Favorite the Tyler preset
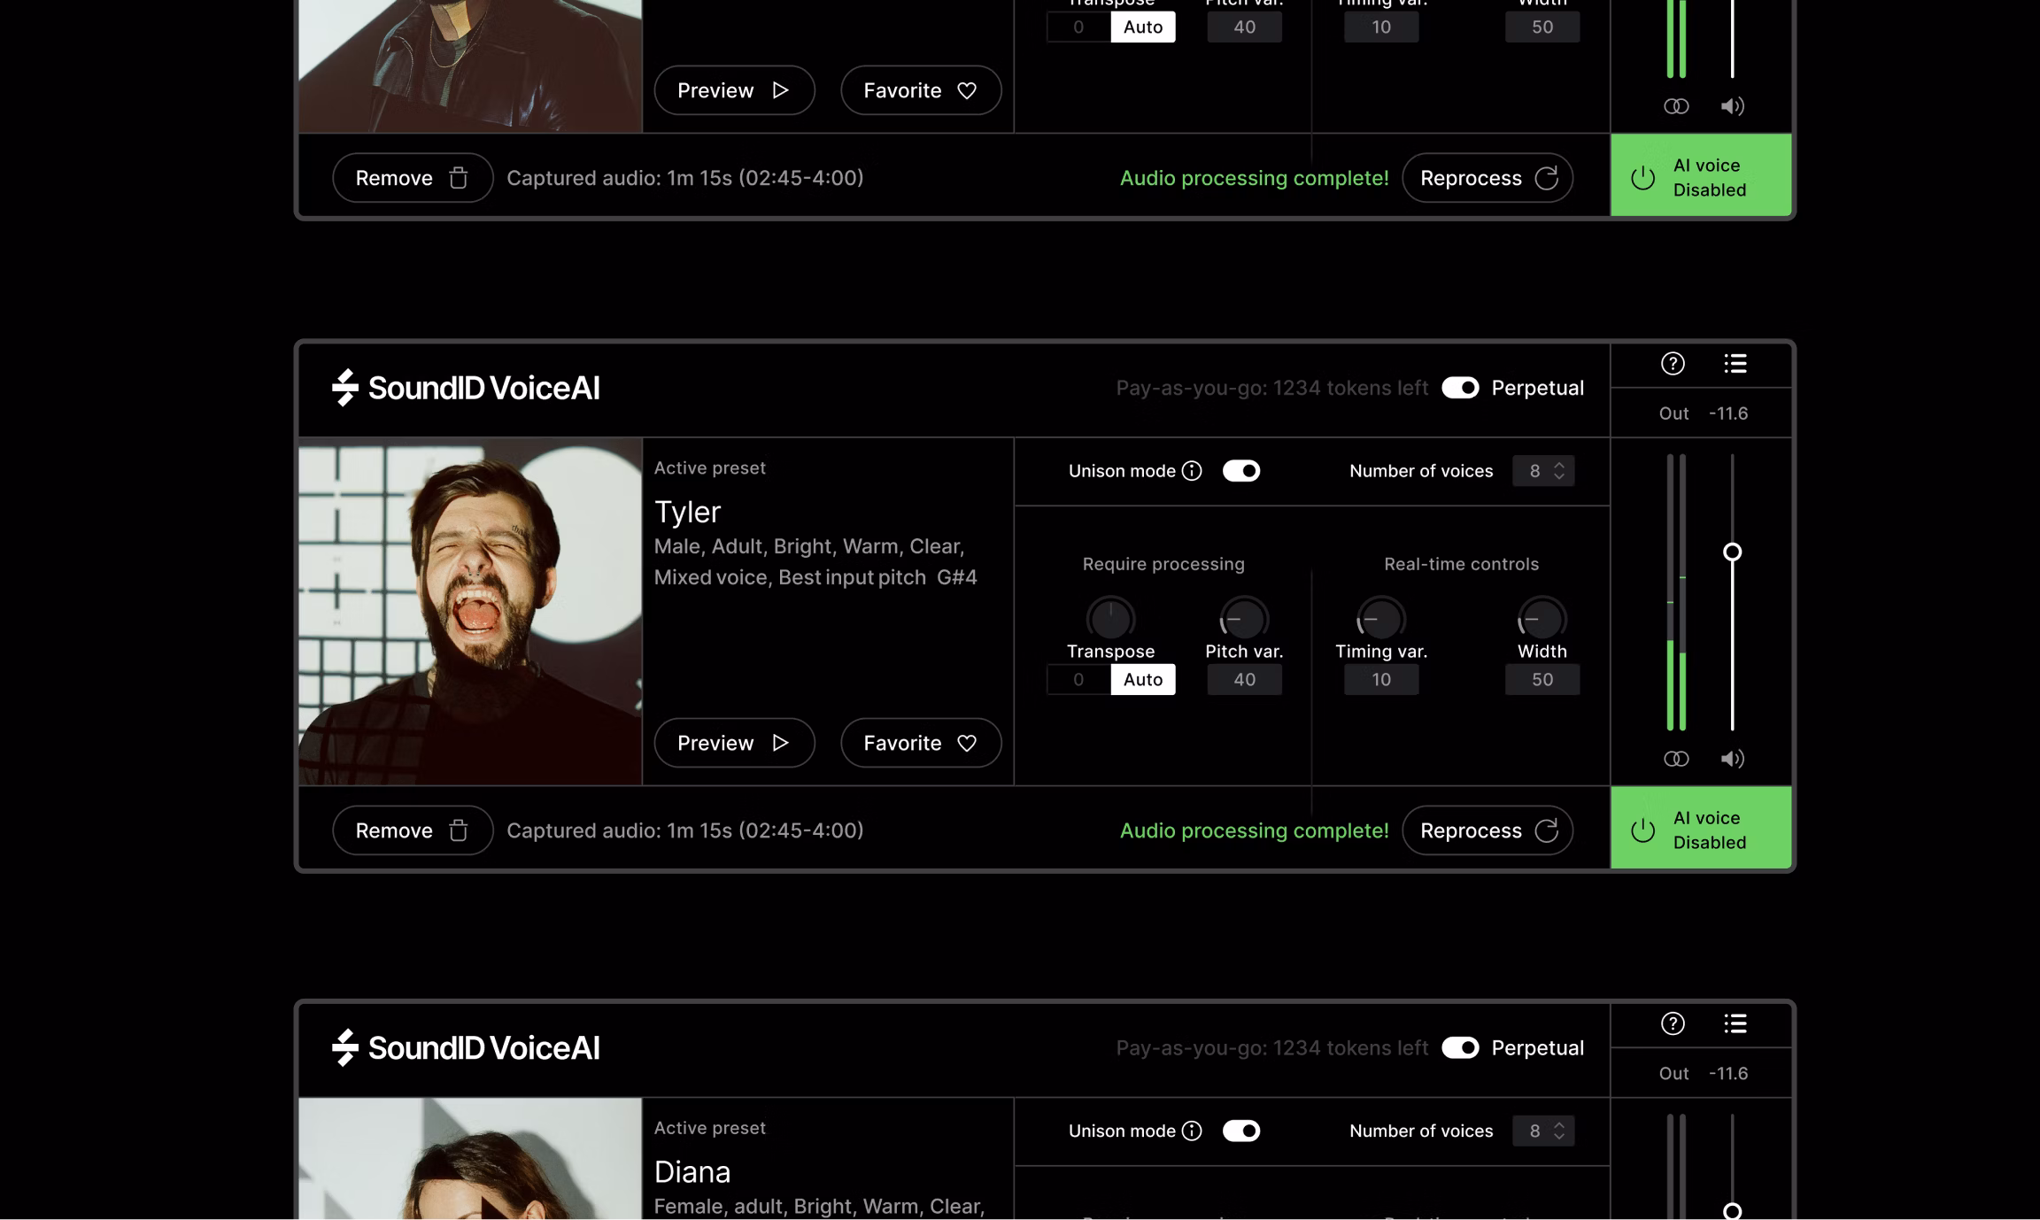 (x=921, y=743)
